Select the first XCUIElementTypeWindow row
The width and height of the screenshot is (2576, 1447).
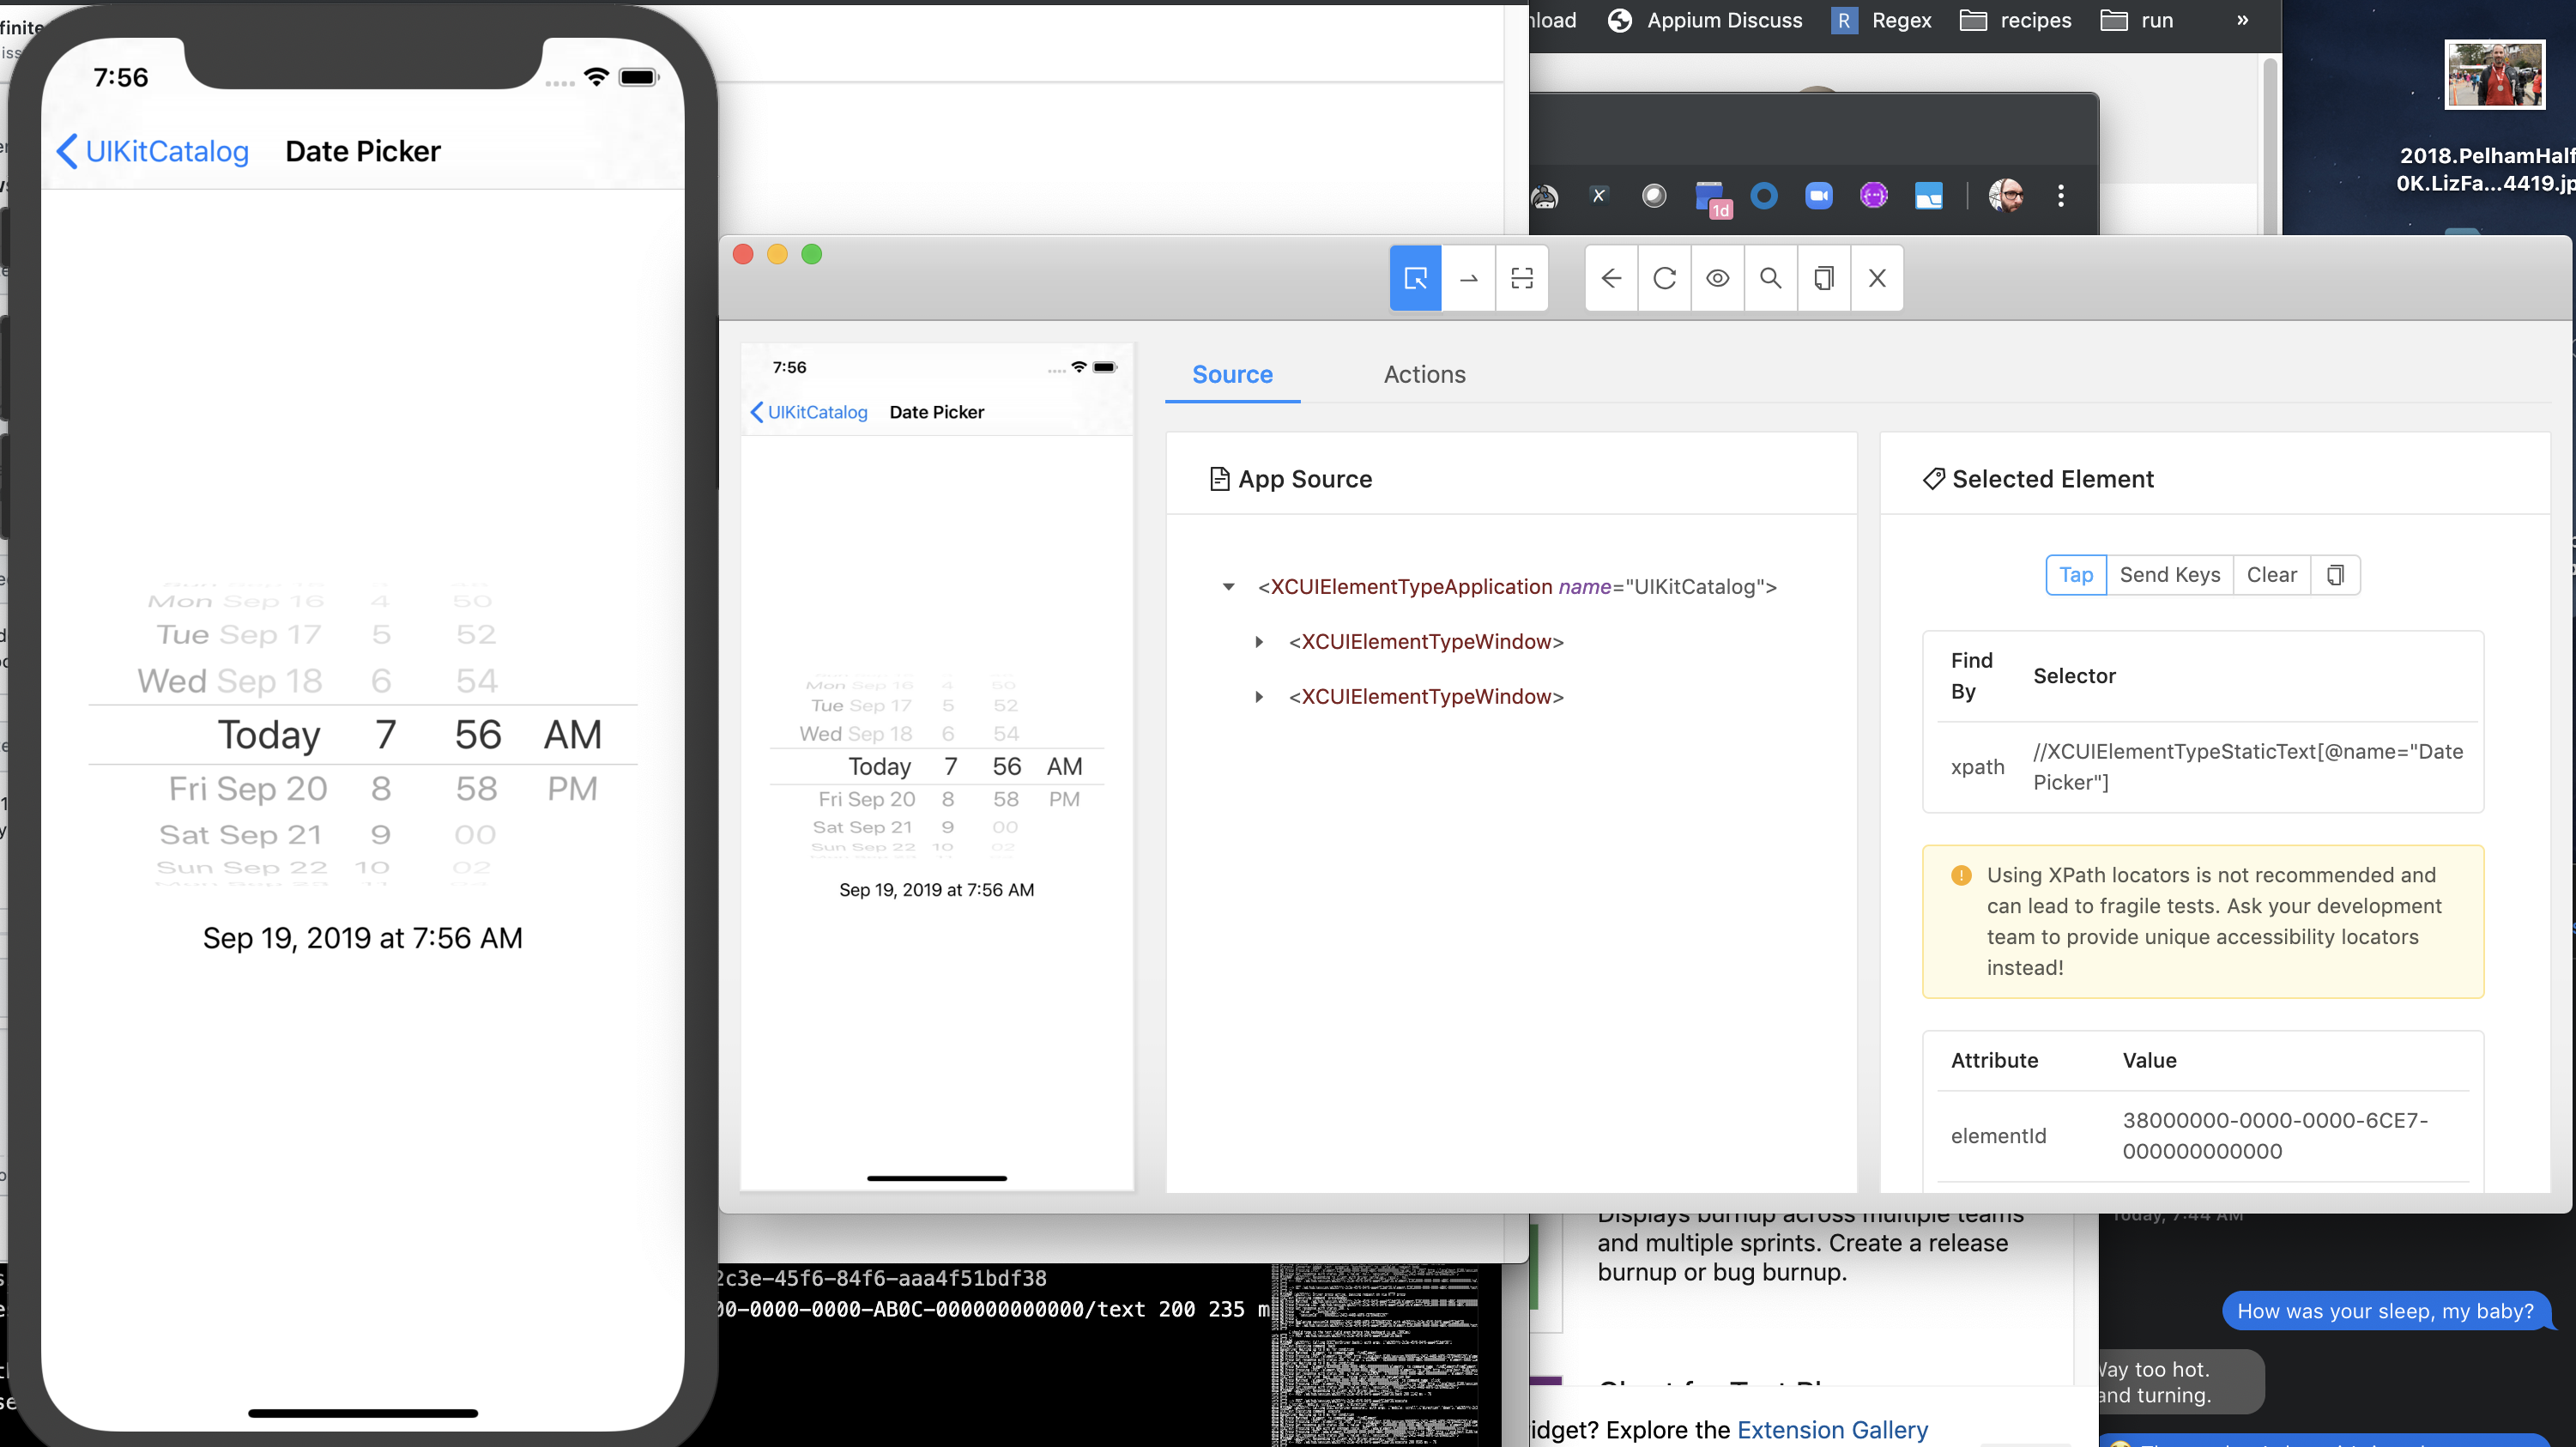1425,642
